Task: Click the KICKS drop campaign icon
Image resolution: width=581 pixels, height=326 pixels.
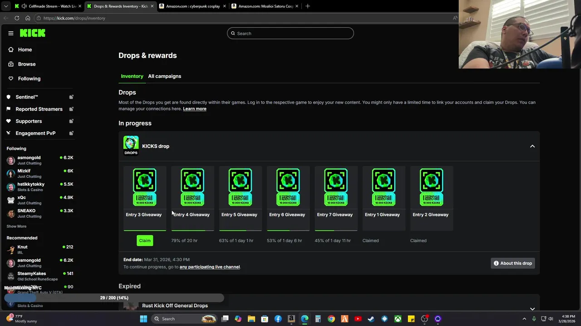Action: tap(131, 146)
